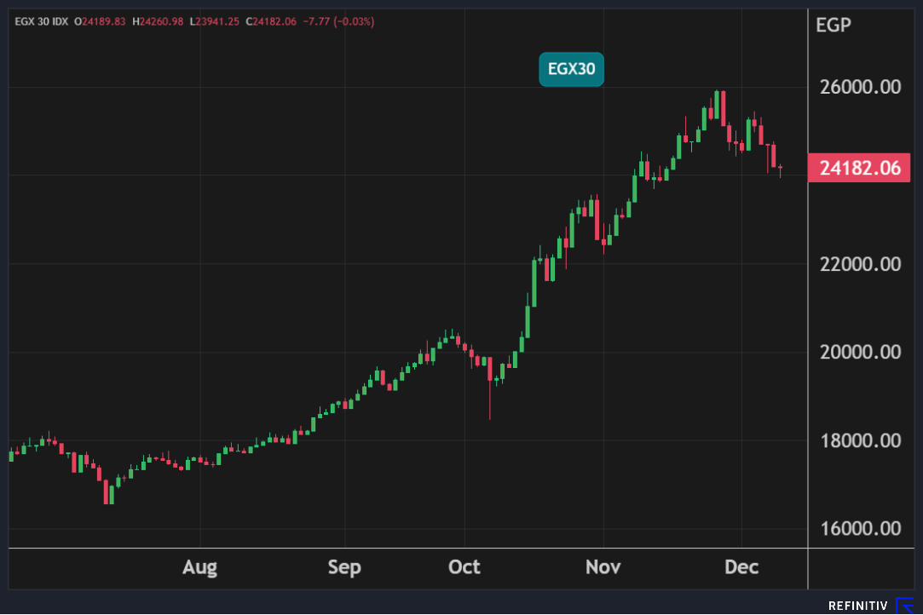Click the 20000.00 price axis label

859,352
